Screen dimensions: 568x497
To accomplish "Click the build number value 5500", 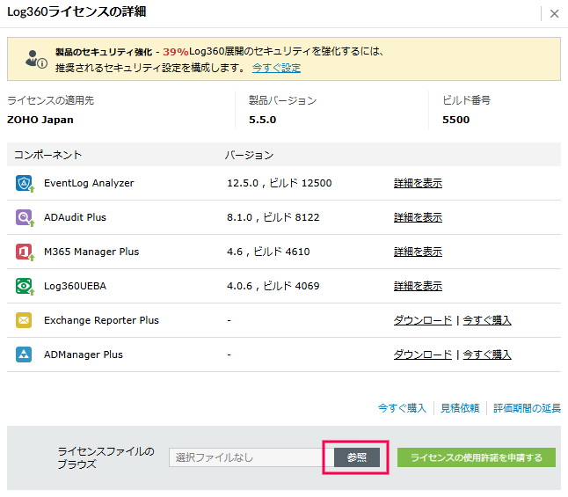I will tap(455, 120).
